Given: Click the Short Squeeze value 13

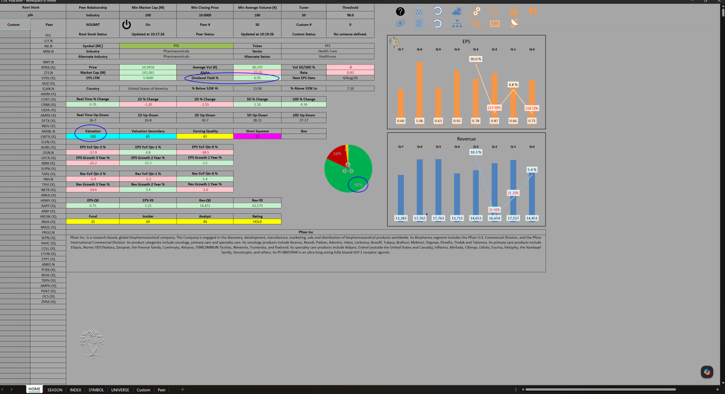Looking at the screenshot, I should (257, 136).
